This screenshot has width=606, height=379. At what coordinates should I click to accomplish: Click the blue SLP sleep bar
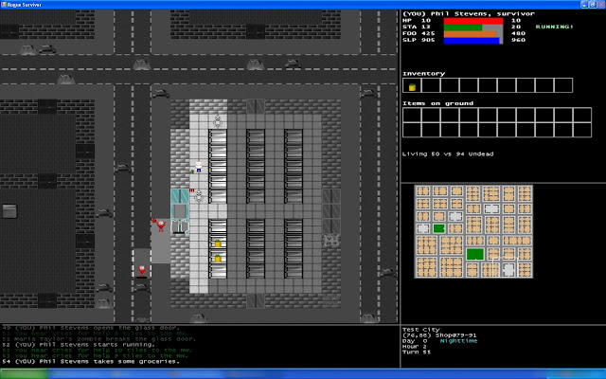click(x=472, y=41)
